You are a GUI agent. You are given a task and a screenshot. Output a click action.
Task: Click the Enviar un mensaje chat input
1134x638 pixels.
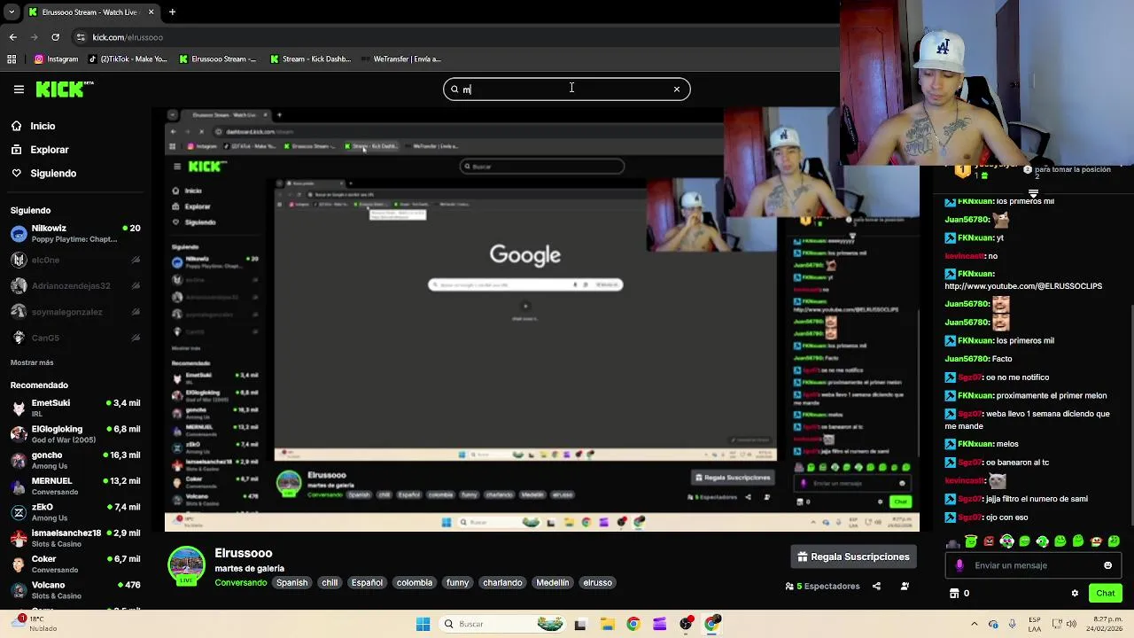click(x=1032, y=565)
